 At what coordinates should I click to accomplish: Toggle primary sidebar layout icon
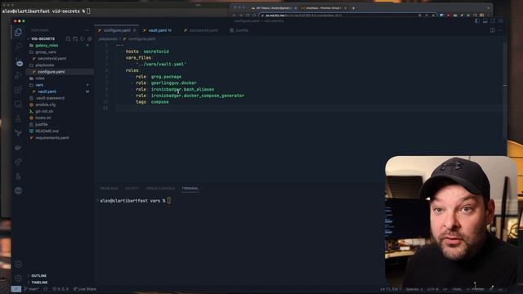[x=477, y=21]
